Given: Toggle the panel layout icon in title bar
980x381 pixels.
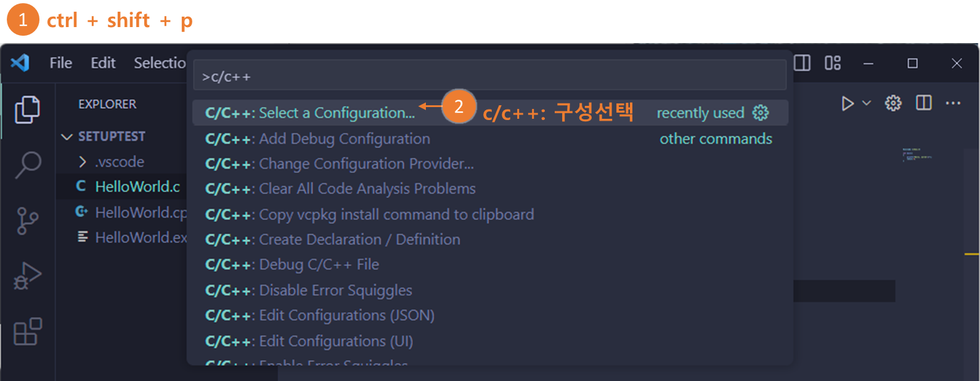Looking at the screenshot, I should (802, 63).
